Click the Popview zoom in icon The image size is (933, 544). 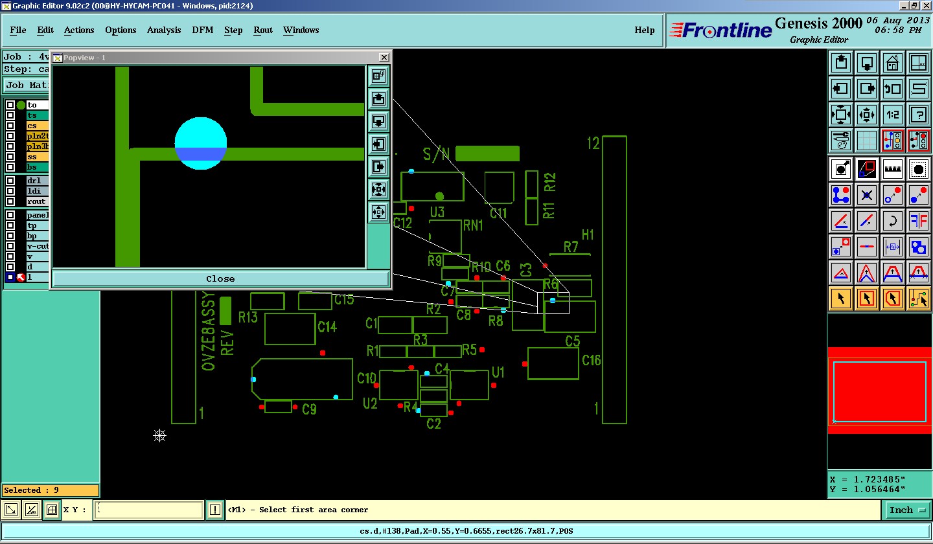379,189
